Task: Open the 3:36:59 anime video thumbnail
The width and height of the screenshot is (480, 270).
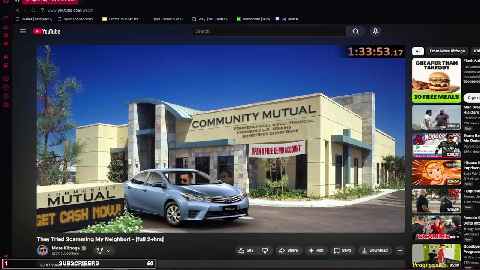Action: click(x=436, y=173)
